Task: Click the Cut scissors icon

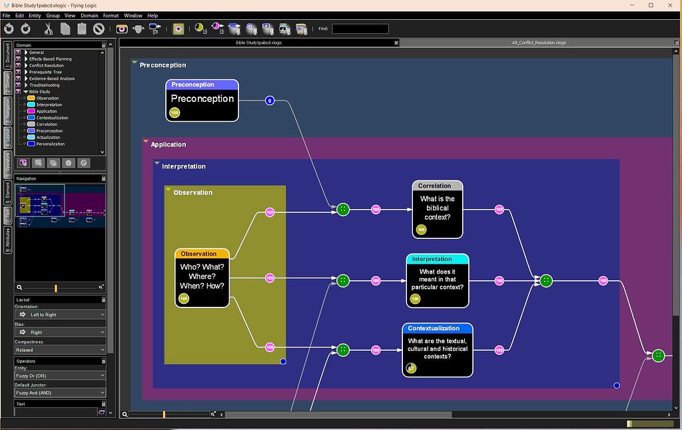Action: [48, 29]
